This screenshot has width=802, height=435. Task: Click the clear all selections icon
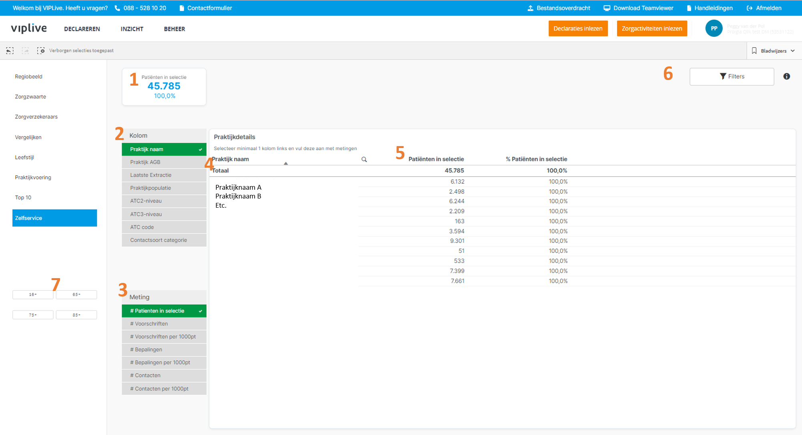[x=41, y=50]
